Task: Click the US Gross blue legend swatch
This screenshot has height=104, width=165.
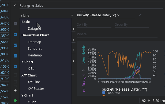Action: 104,93
